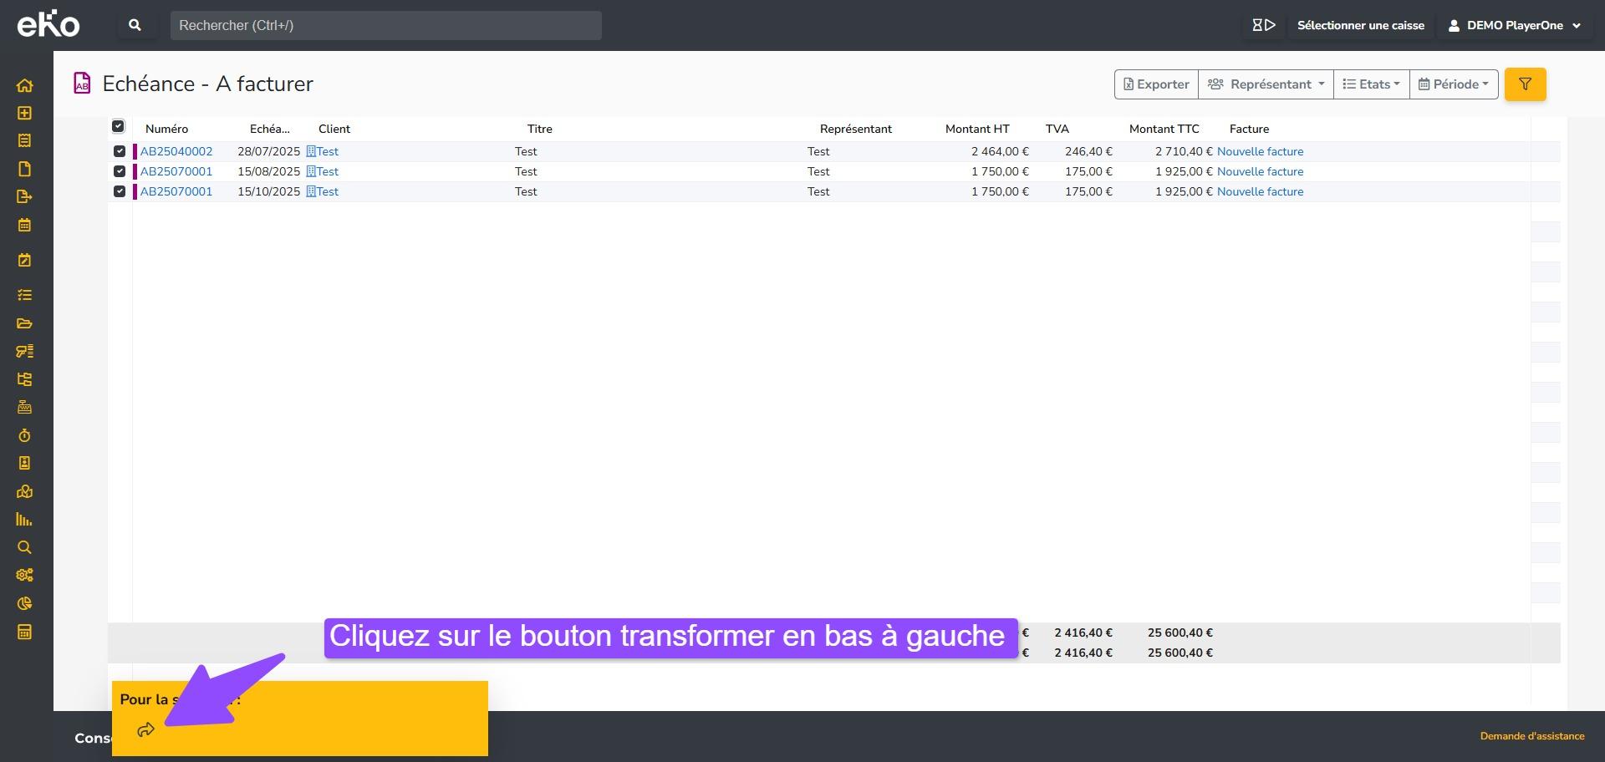Image resolution: width=1605 pixels, height=762 pixels.
Task: Click Sélectionner une caisse in top bar
Action: [1360, 25]
